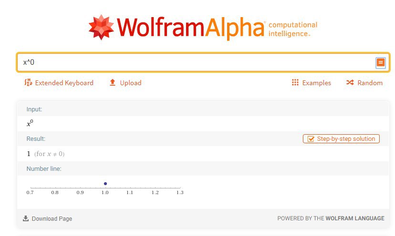Click the orange compute equals button
The height and width of the screenshot is (236, 395).
[x=380, y=62]
